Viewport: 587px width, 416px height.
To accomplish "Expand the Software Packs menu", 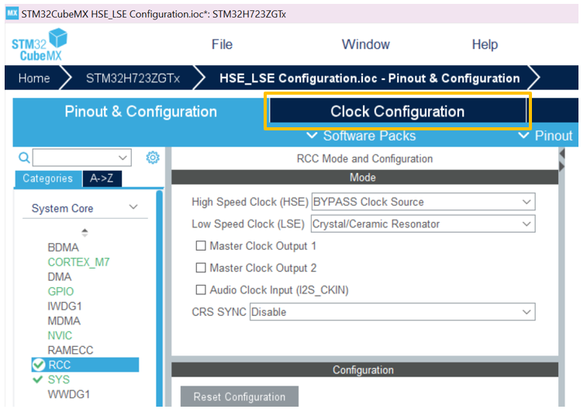I will pyautogui.click(x=361, y=136).
